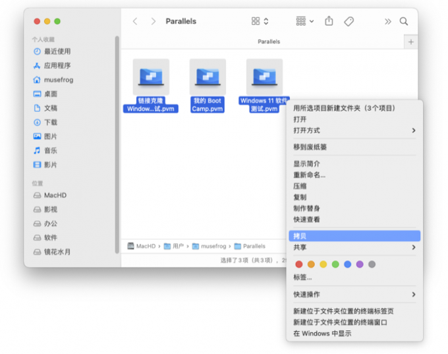
Task: Select 镜花水月 volume in sidebar
Action: pos(52,252)
